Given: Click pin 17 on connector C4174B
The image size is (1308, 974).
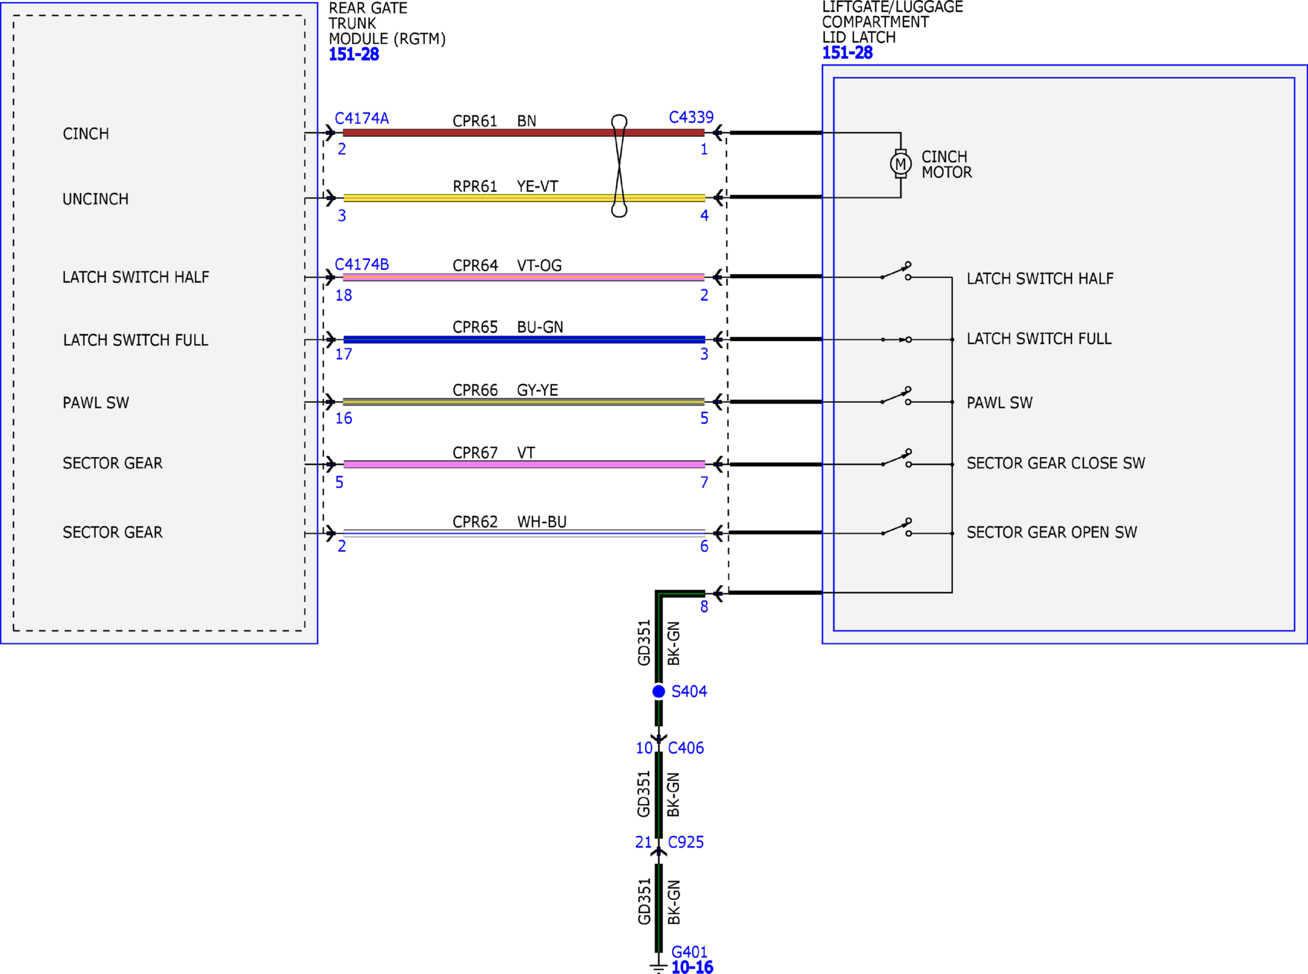Looking at the screenshot, I should [x=344, y=354].
